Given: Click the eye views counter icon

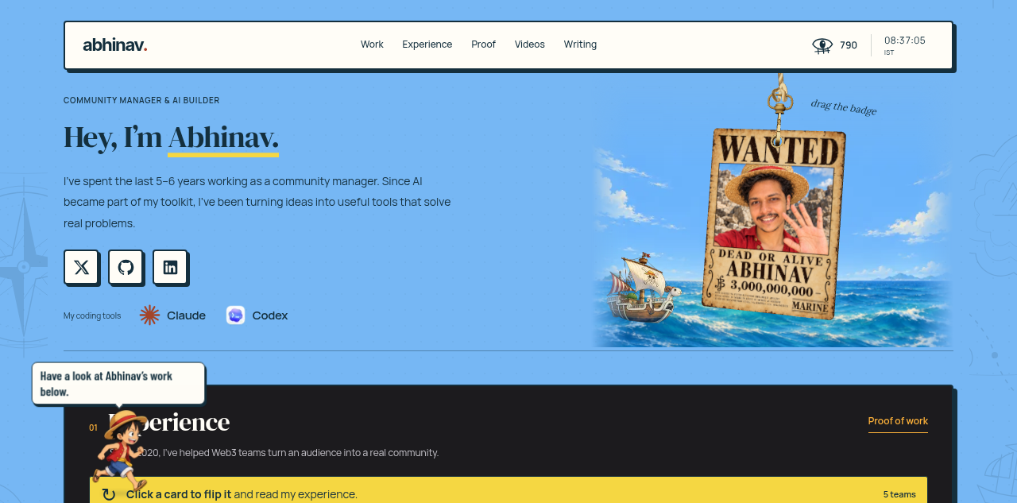Looking at the screenshot, I should pos(822,45).
